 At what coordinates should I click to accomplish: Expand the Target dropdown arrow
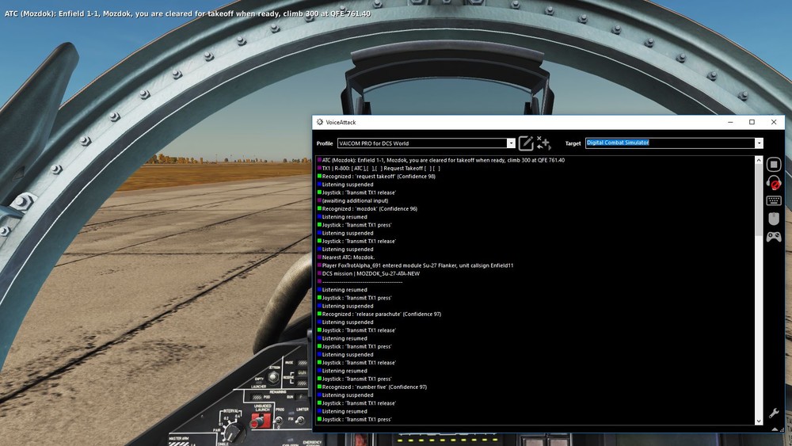pos(759,143)
